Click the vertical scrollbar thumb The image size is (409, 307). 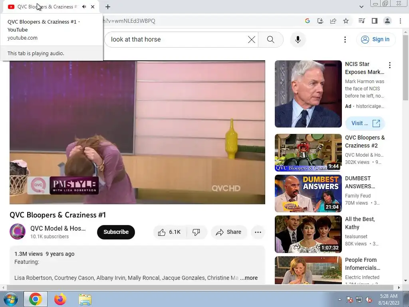[405, 67]
